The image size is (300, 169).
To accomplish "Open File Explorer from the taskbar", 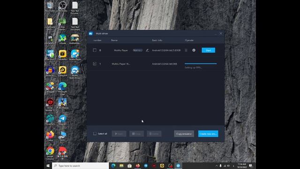I will click(121, 166).
